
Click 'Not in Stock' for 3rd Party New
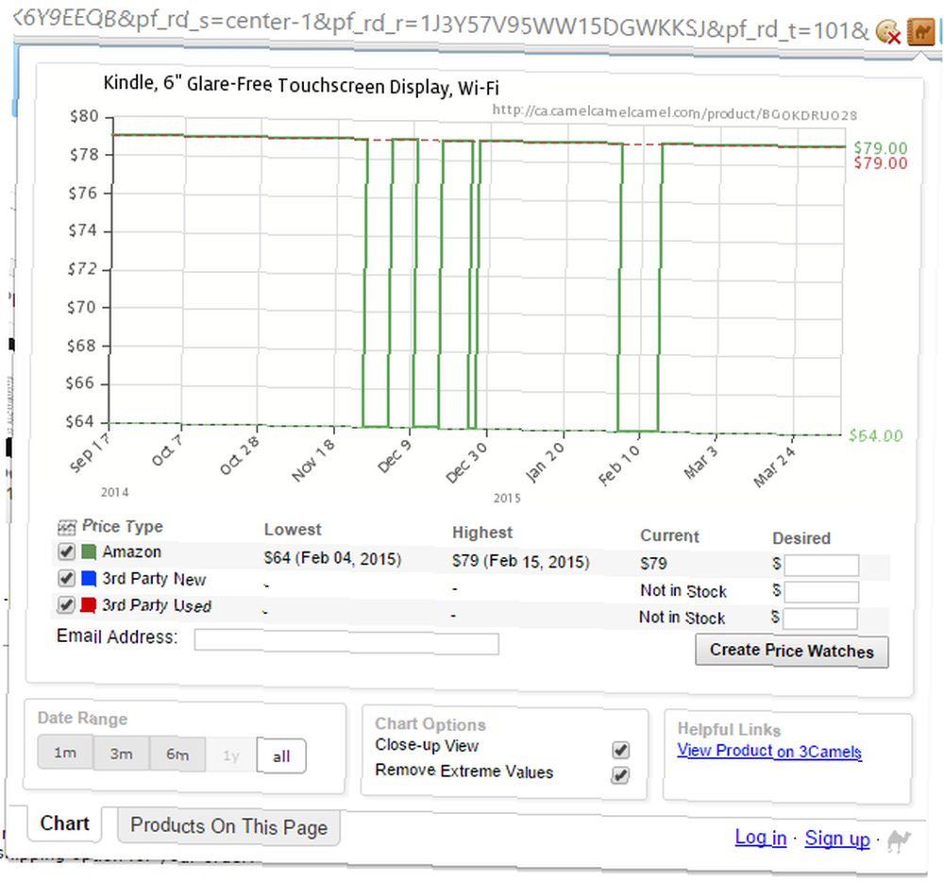[x=683, y=591]
